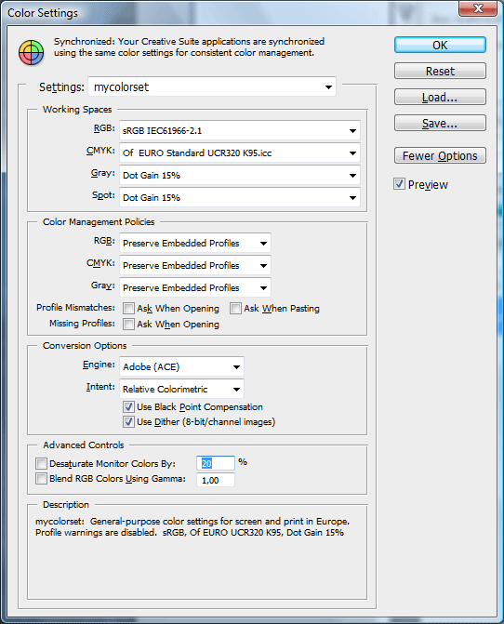The width and height of the screenshot is (504, 624).
Task: Open the Settings mycolorset dropdown
Action: pyautogui.click(x=212, y=86)
